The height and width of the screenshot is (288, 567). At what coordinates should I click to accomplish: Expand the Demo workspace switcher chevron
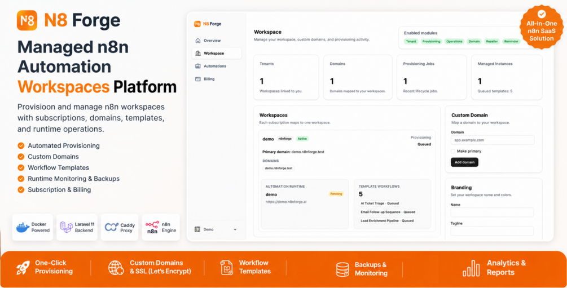pyautogui.click(x=235, y=229)
